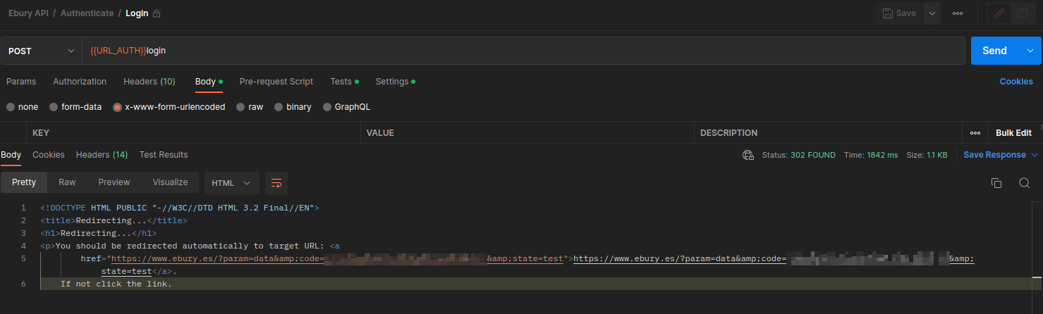Select the GraphQL body type
Viewport: 1043px width, 314px height.
[x=346, y=107]
